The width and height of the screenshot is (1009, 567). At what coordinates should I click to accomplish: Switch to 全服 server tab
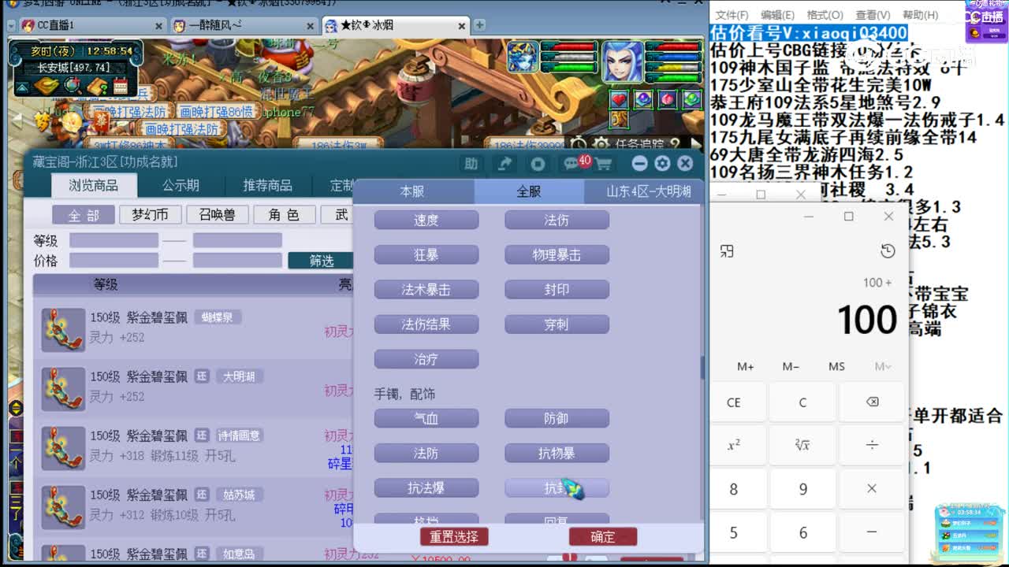[x=529, y=191]
